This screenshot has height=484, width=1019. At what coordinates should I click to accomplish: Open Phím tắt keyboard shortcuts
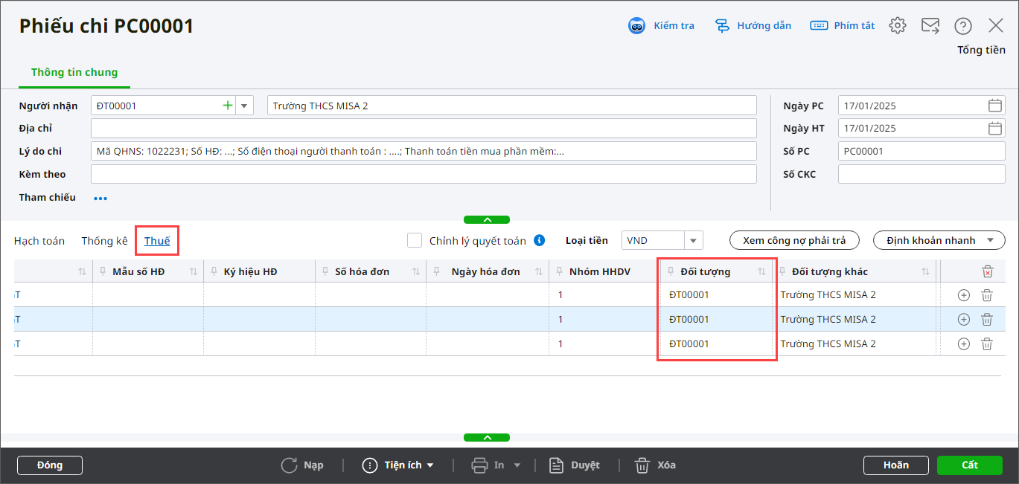819,26
